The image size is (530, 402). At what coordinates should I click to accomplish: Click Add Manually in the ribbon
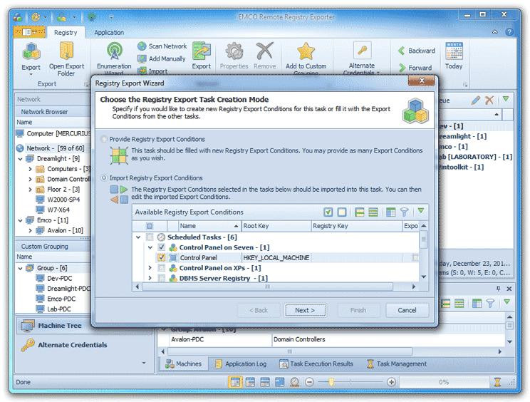(162, 59)
